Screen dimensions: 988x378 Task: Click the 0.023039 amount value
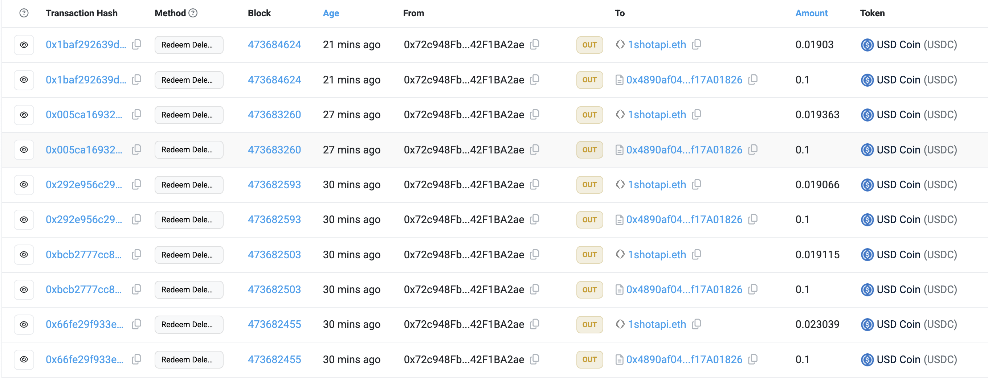[817, 324]
